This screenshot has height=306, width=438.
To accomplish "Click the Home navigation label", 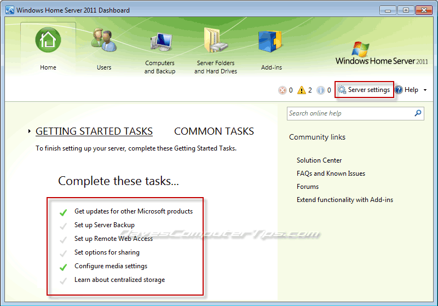I will 48,67.
